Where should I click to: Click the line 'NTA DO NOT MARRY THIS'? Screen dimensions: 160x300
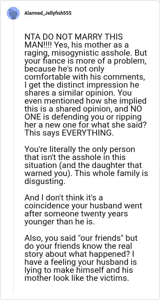[x=74, y=37]
